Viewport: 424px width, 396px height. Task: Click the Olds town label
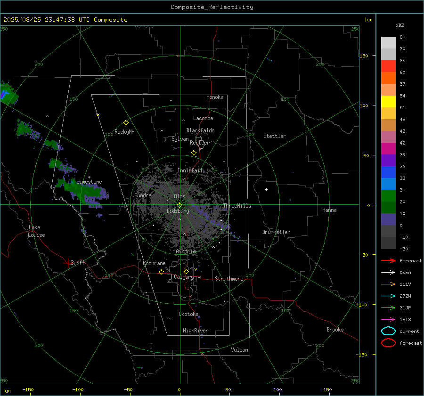(x=179, y=196)
